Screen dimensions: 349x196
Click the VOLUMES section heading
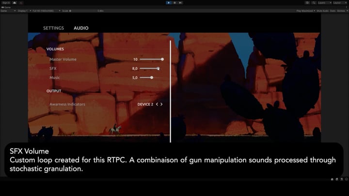click(x=55, y=49)
